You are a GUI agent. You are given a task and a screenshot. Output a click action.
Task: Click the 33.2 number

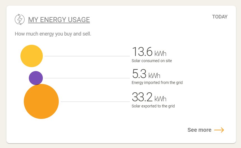tap(142, 97)
